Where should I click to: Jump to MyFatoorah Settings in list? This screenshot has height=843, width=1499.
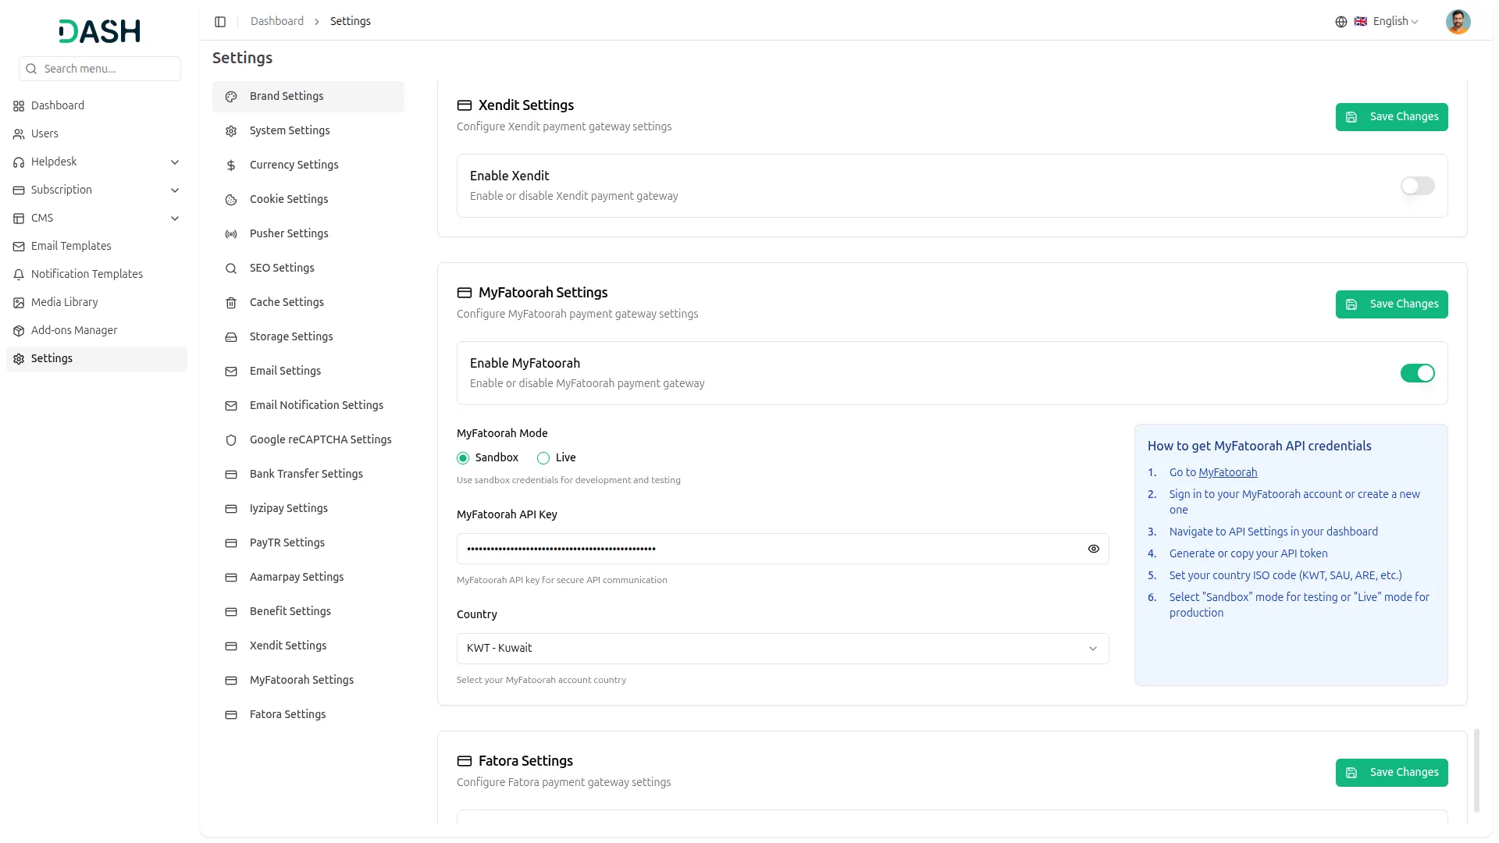point(308,681)
